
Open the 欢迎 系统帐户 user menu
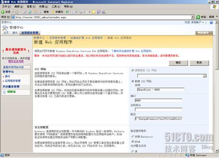[194, 22]
